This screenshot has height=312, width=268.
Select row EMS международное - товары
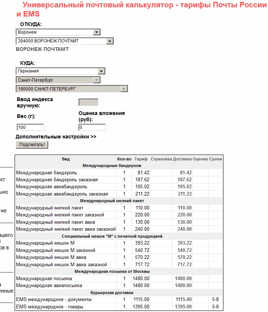[x=119, y=307]
